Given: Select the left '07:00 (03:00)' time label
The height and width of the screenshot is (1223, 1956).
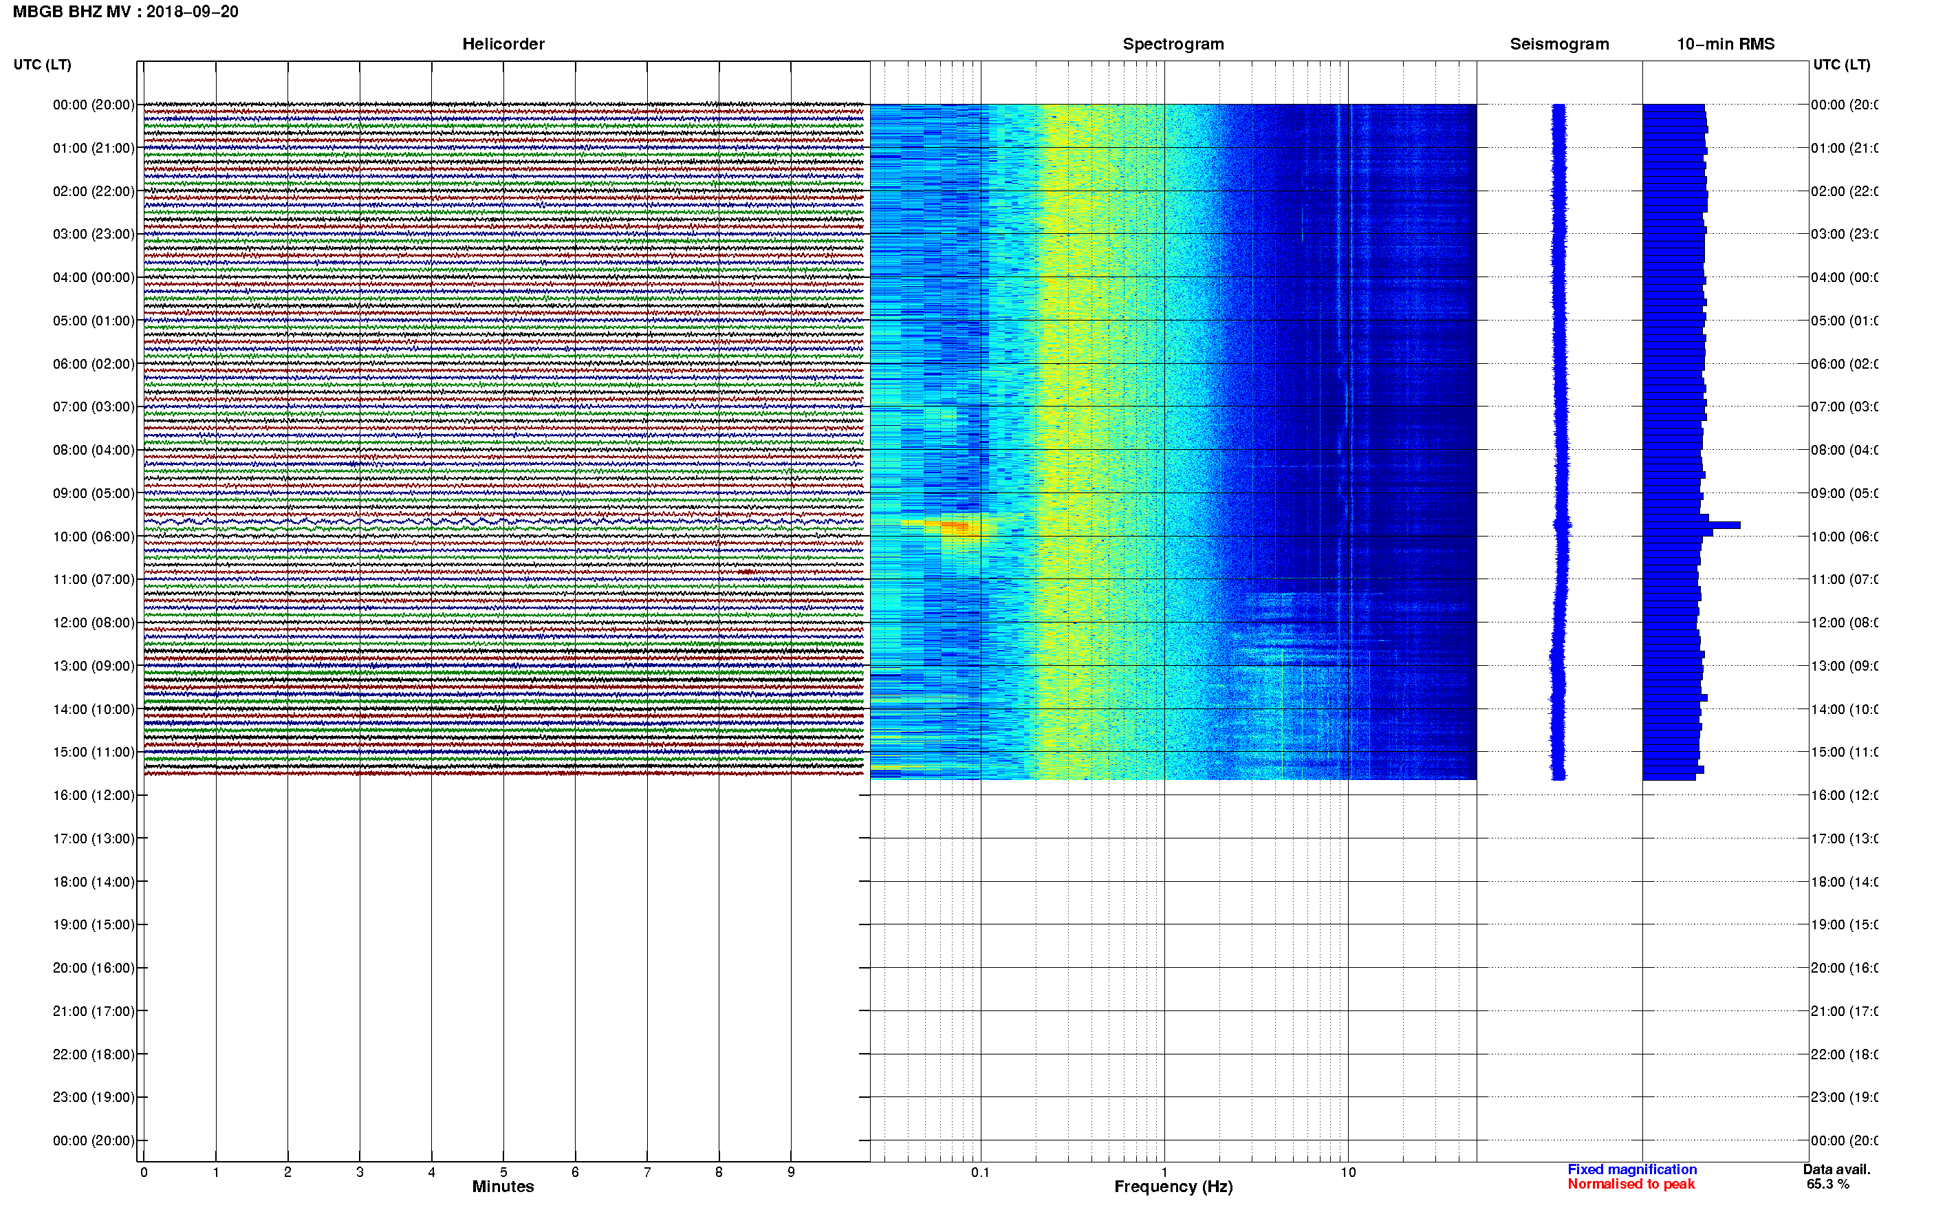Looking at the screenshot, I should point(94,406).
